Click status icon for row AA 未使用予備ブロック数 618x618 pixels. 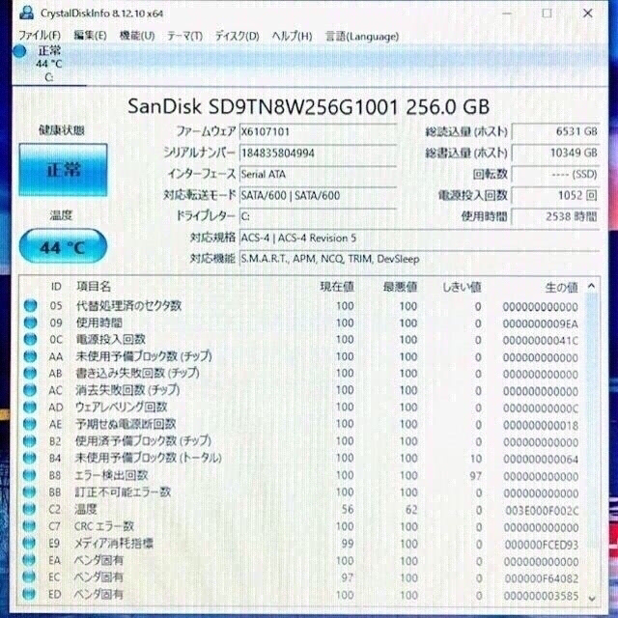(x=30, y=356)
